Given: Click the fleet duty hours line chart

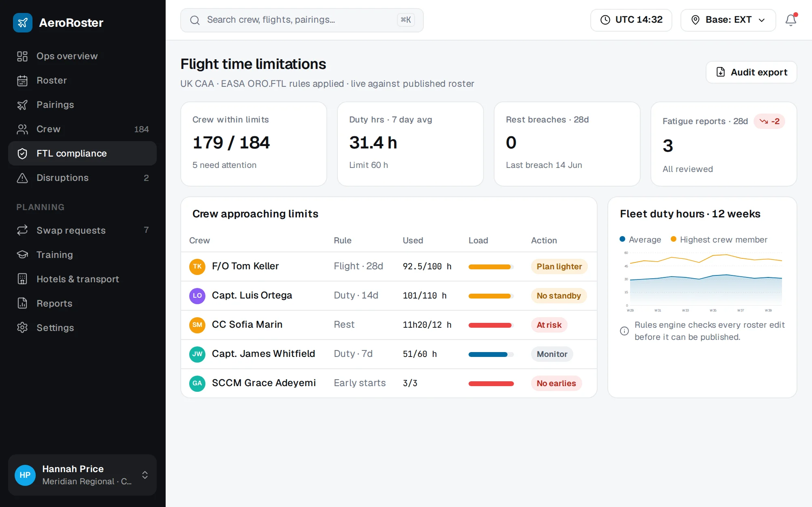Looking at the screenshot, I should 702,282.
